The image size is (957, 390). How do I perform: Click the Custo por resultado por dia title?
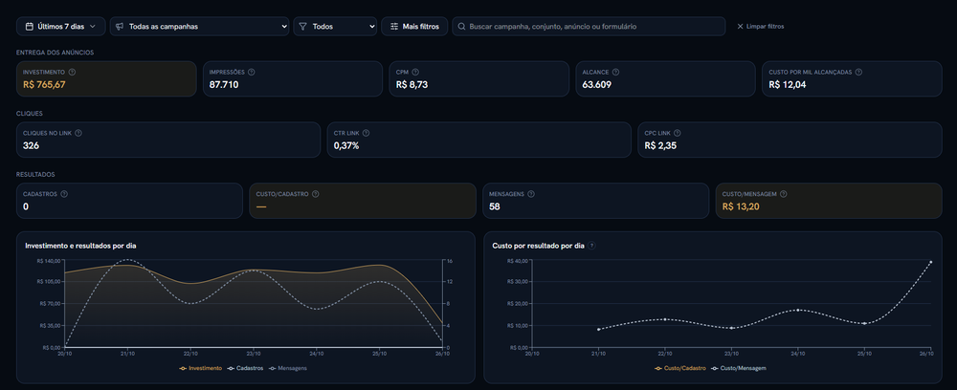click(x=538, y=246)
